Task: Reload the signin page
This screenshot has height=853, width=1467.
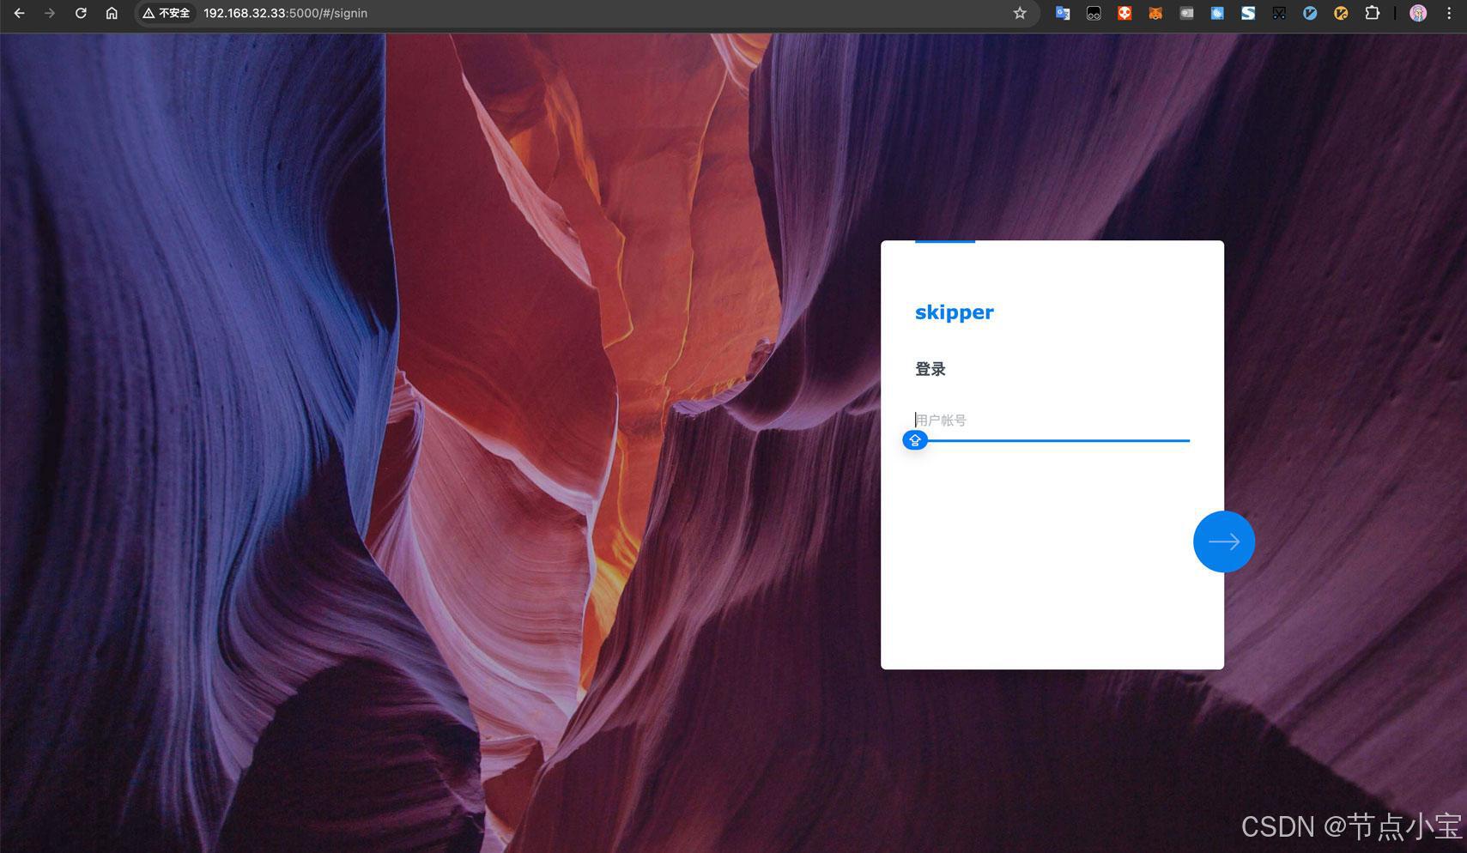Action: click(81, 13)
